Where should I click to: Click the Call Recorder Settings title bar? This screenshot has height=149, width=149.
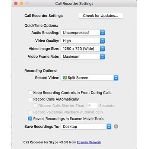click(74, 3)
